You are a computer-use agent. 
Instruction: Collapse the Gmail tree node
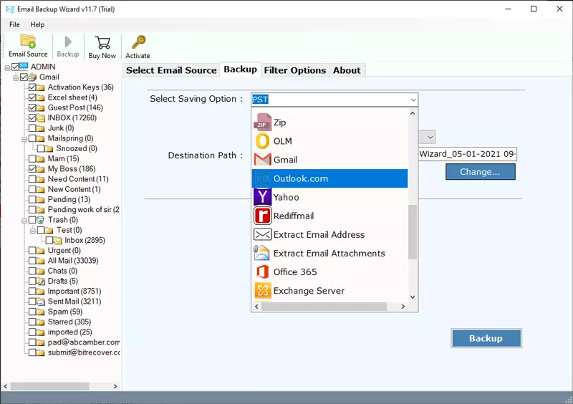(x=16, y=78)
